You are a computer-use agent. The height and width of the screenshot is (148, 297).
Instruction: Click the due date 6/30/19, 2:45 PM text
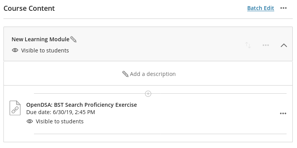pyautogui.click(x=74, y=112)
